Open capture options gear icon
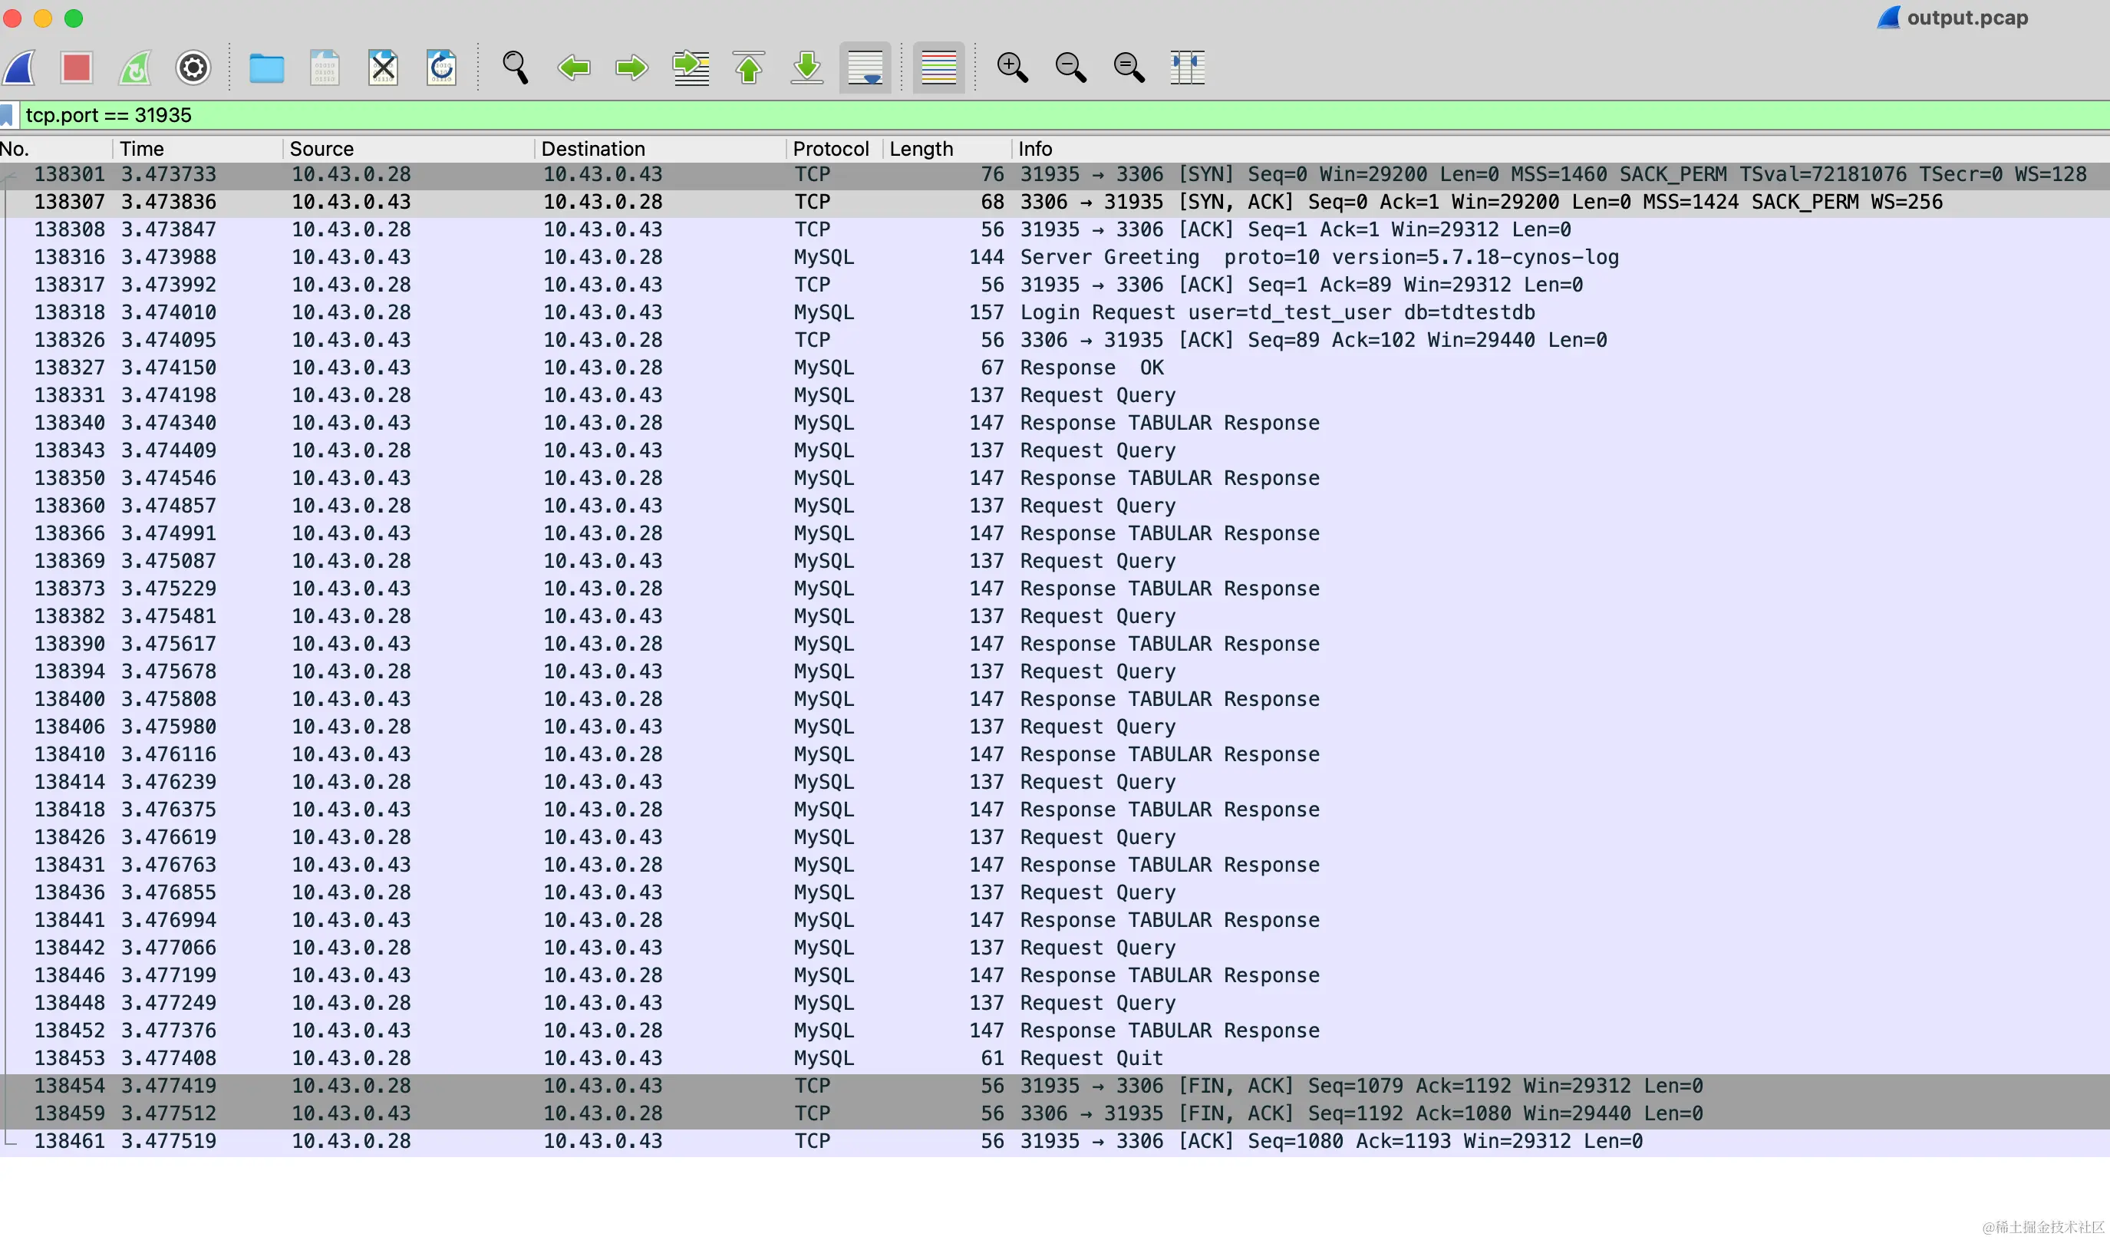The image size is (2110, 1240). 193,68
